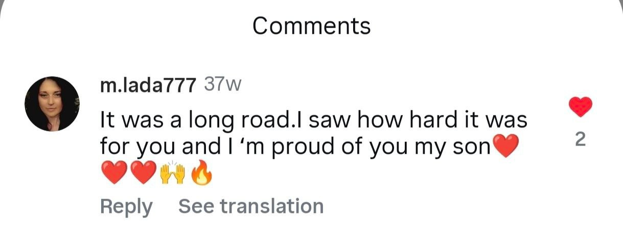Click the m.lada777 username
The width and height of the screenshot is (623, 246).
(148, 86)
